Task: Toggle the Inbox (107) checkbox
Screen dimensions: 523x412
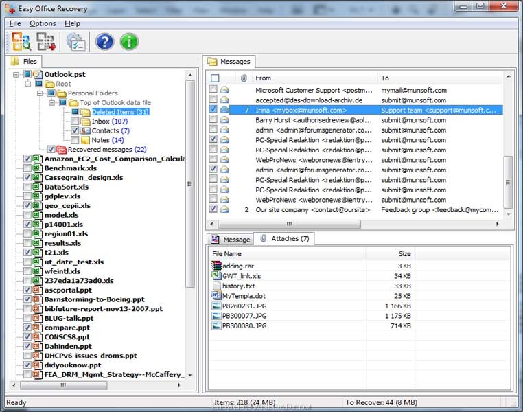Action: click(75, 121)
